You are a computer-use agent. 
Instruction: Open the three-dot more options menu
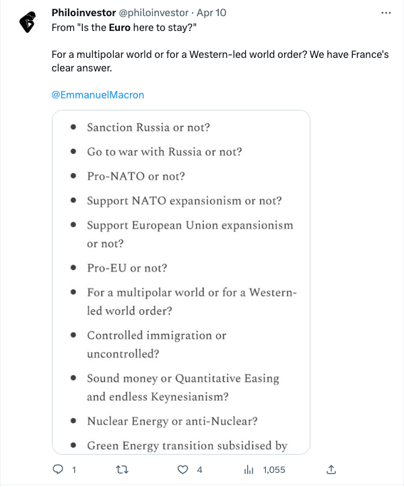(385, 13)
